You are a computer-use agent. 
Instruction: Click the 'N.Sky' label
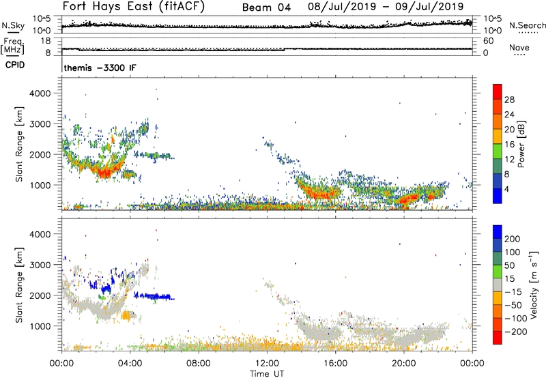pos(13,25)
